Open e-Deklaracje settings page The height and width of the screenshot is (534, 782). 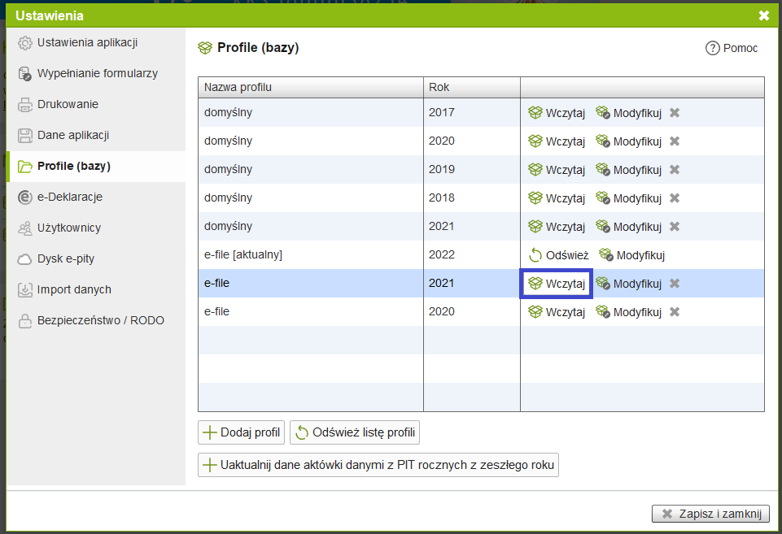pyautogui.click(x=69, y=197)
